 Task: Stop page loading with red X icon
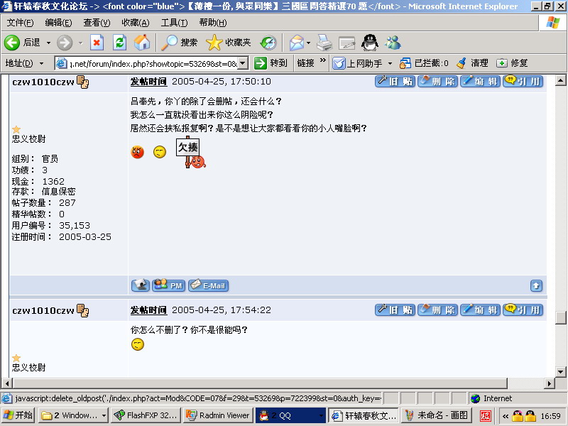[x=97, y=43]
